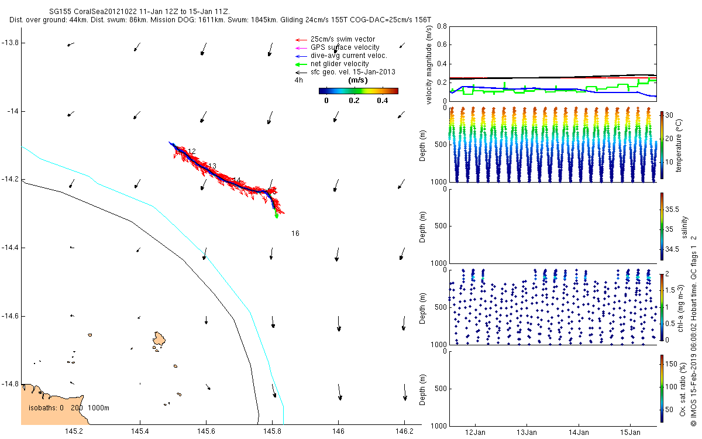702x439 pixels.
Task: Click the chl-a (mg m-3) colorbar
Action: pyautogui.click(x=662, y=307)
